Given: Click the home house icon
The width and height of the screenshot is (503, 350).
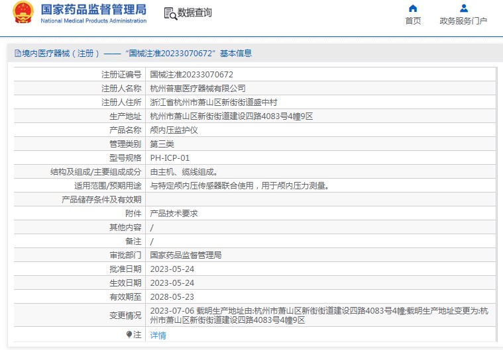Looking at the screenshot, I should 413,9.
